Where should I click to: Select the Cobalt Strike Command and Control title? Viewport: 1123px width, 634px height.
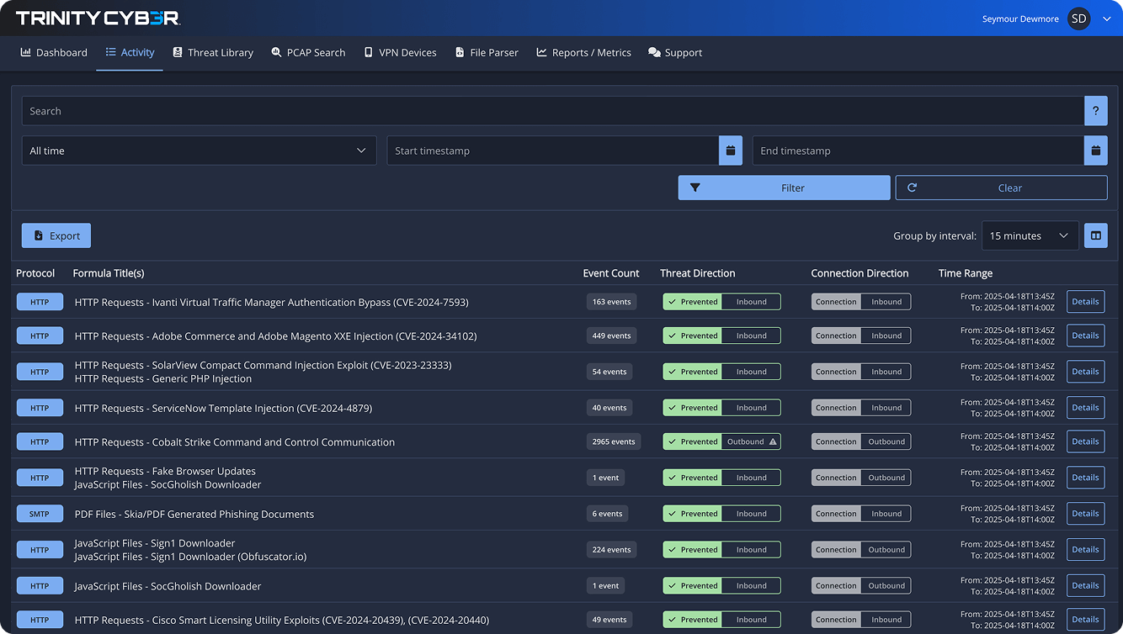pos(235,441)
